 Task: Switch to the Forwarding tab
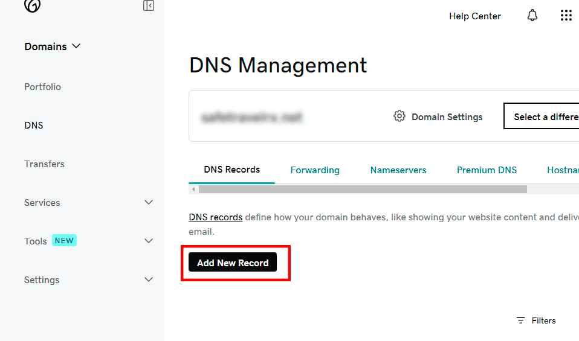(315, 170)
